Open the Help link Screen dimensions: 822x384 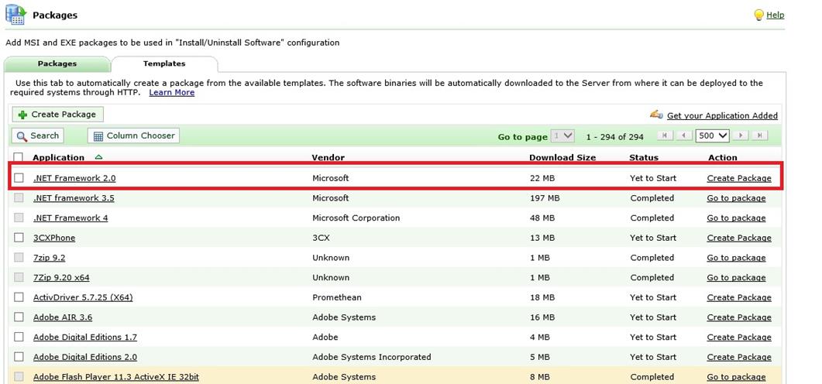pyautogui.click(x=776, y=15)
